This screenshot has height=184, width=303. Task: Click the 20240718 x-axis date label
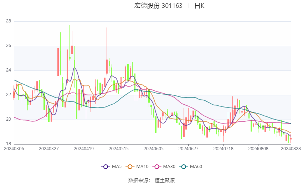[224, 149]
